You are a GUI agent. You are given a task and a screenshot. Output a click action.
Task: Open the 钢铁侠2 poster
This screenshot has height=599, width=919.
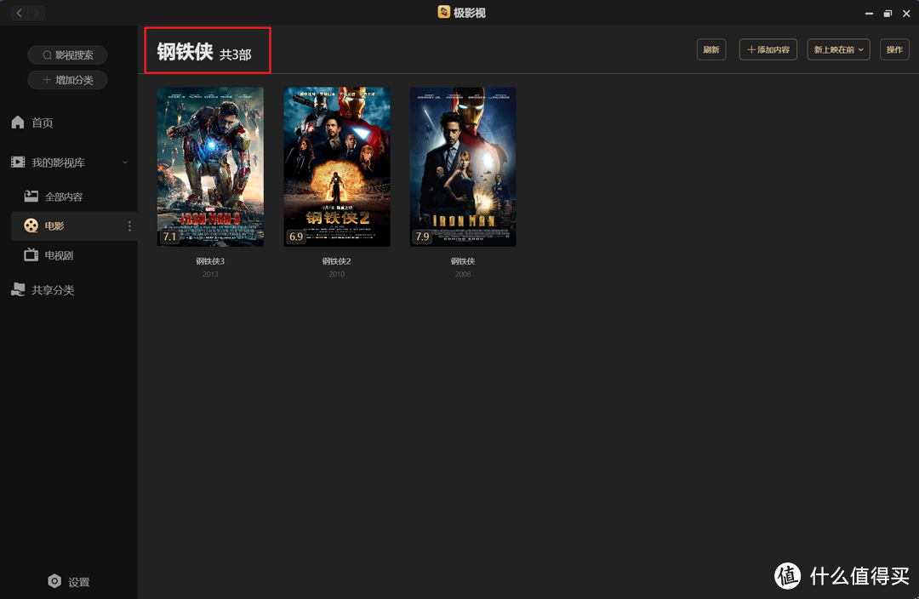[337, 167]
